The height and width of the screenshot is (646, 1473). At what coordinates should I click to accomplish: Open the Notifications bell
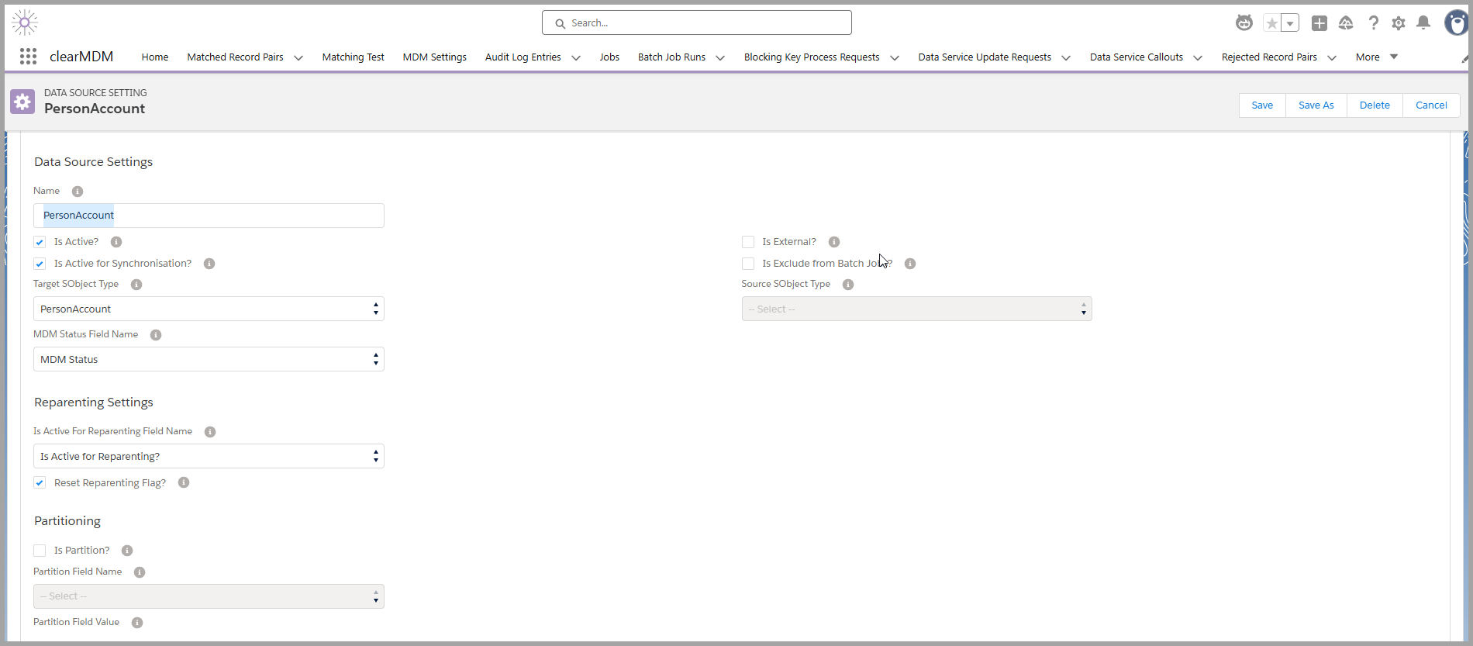pyautogui.click(x=1423, y=23)
